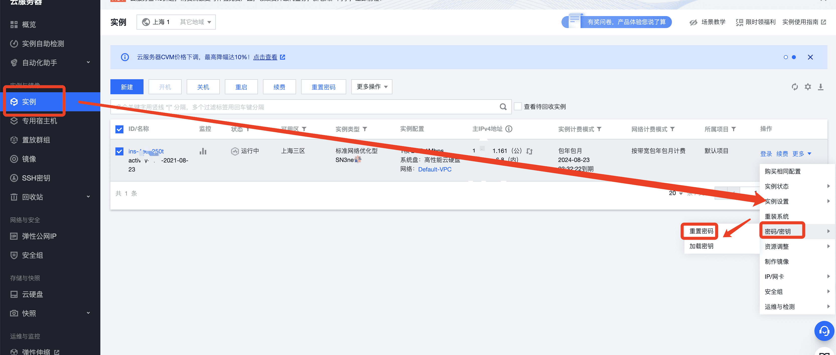The image size is (836, 355).
Task: Click the refresh icon above the table
Action: pyautogui.click(x=794, y=86)
